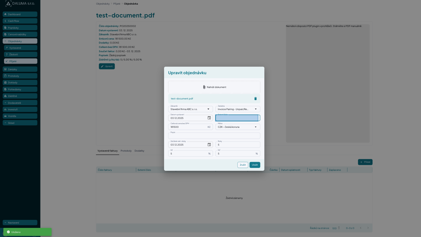Open Doklady sidebar item
421x237 pixels.
click(20, 83)
